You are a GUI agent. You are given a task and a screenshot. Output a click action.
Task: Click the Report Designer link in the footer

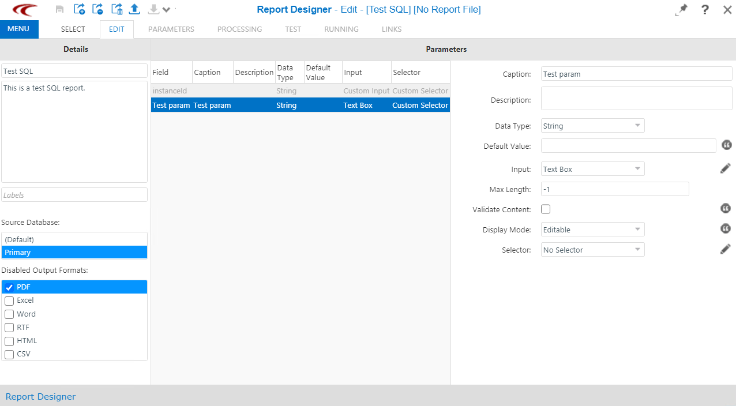(x=40, y=396)
